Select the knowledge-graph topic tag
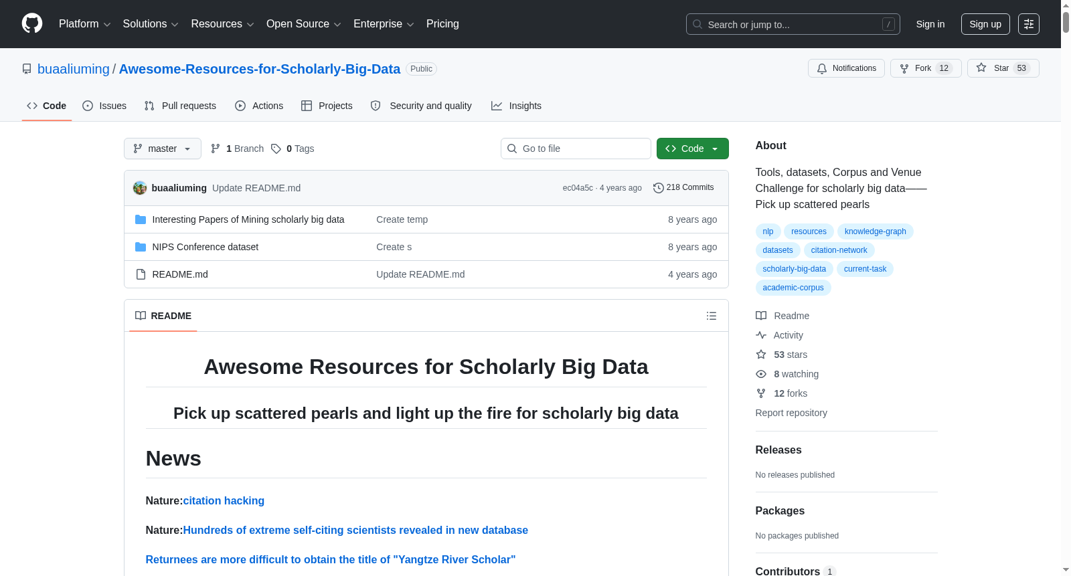The image size is (1071, 576). coord(875,231)
